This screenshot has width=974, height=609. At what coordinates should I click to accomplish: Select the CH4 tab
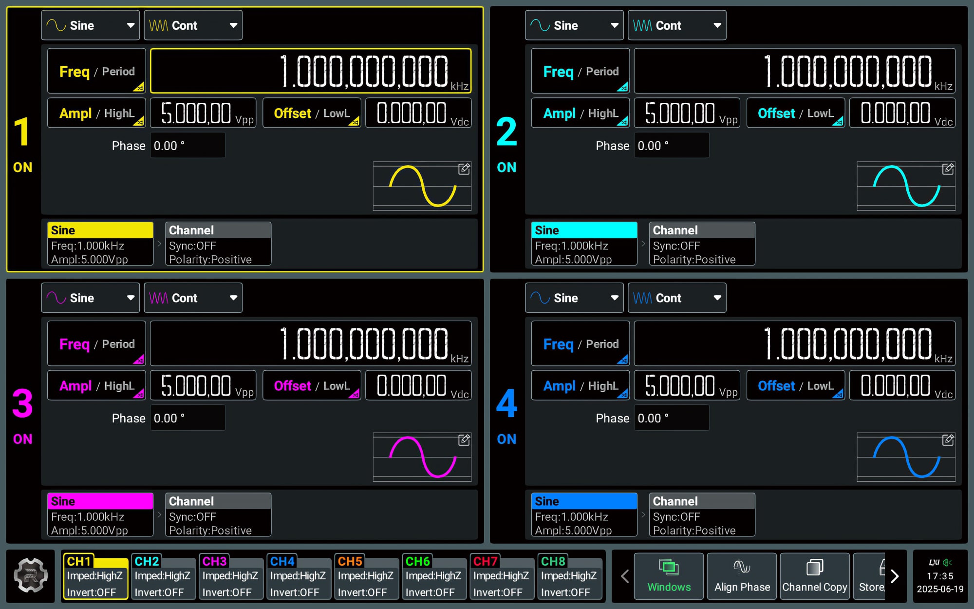(299, 576)
